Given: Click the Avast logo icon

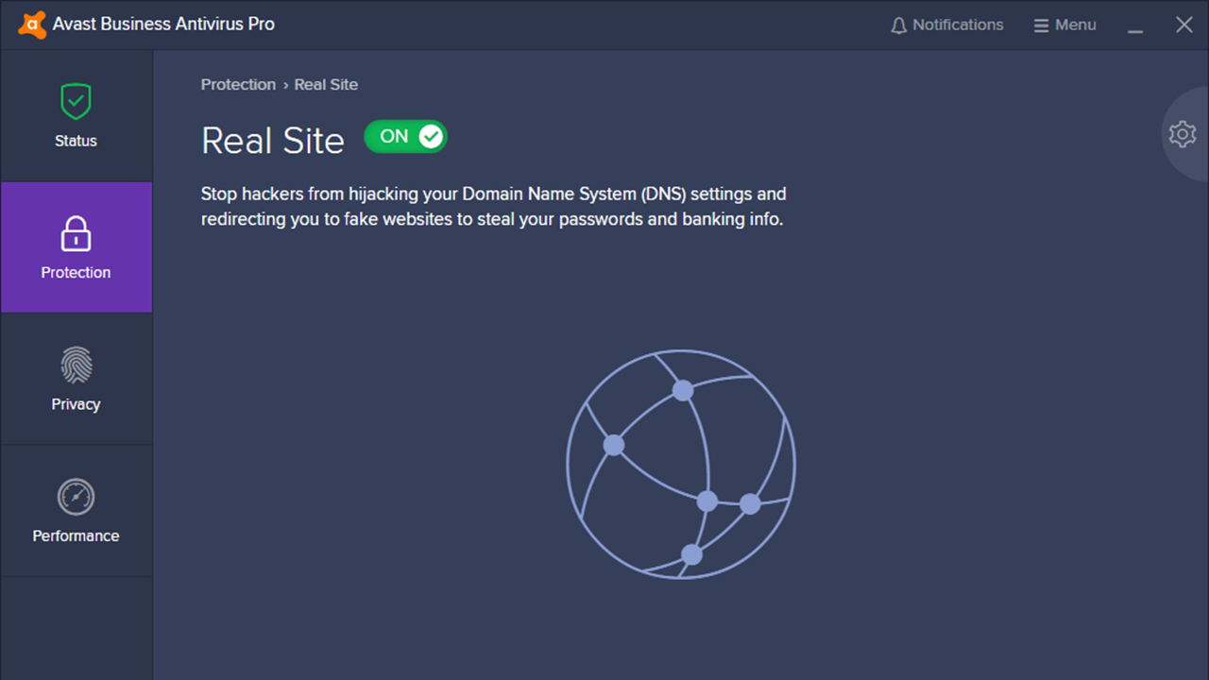Looking at the screenshot, I should coord(32,25).
